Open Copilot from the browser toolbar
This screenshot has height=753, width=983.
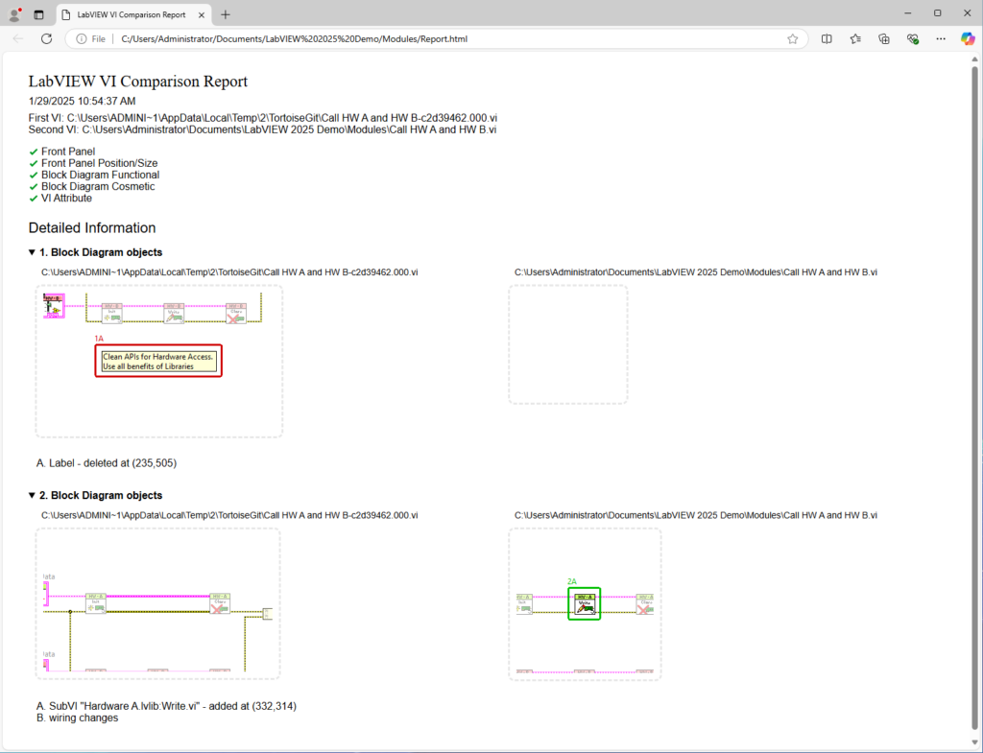pos(968,39)
